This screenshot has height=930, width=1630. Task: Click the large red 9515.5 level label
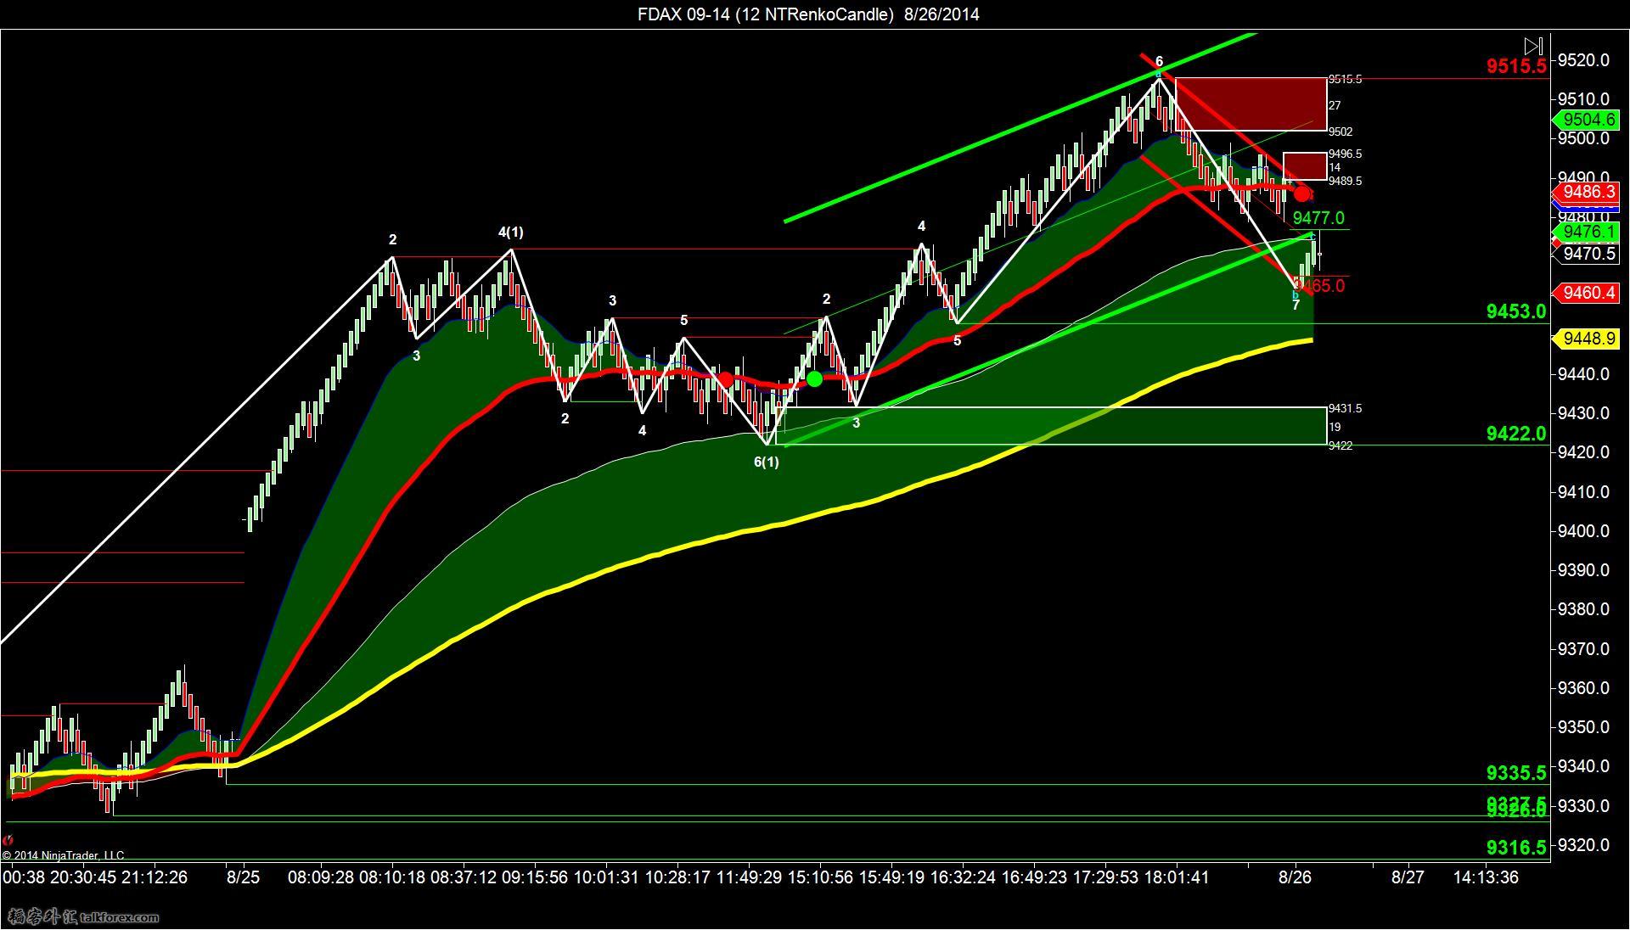(1516, 66)
